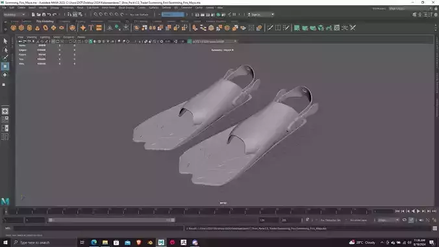Viewport: 439px width, 247px height.
Task: Toggle the viewport pause button
Action: pos(234,14)
